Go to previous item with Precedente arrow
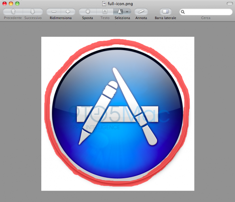 coord(13,12)
